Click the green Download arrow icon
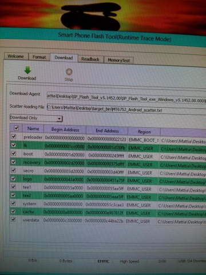The height and width of the screenshot is (275, 206). pyautogui.click(x=27, y=70)
